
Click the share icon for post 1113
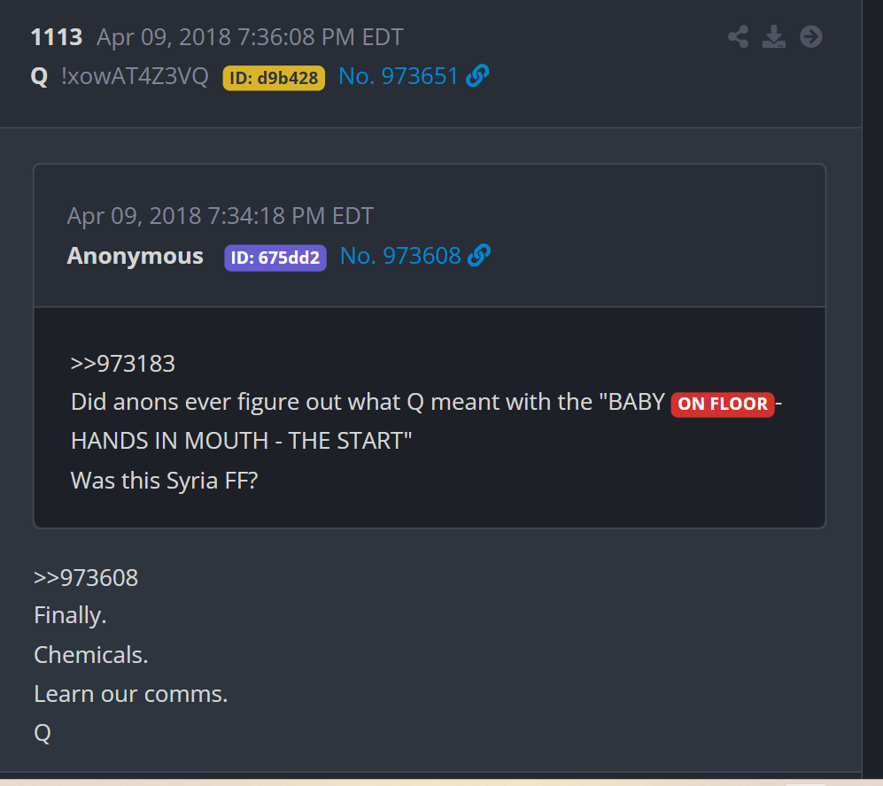(738, 37)
